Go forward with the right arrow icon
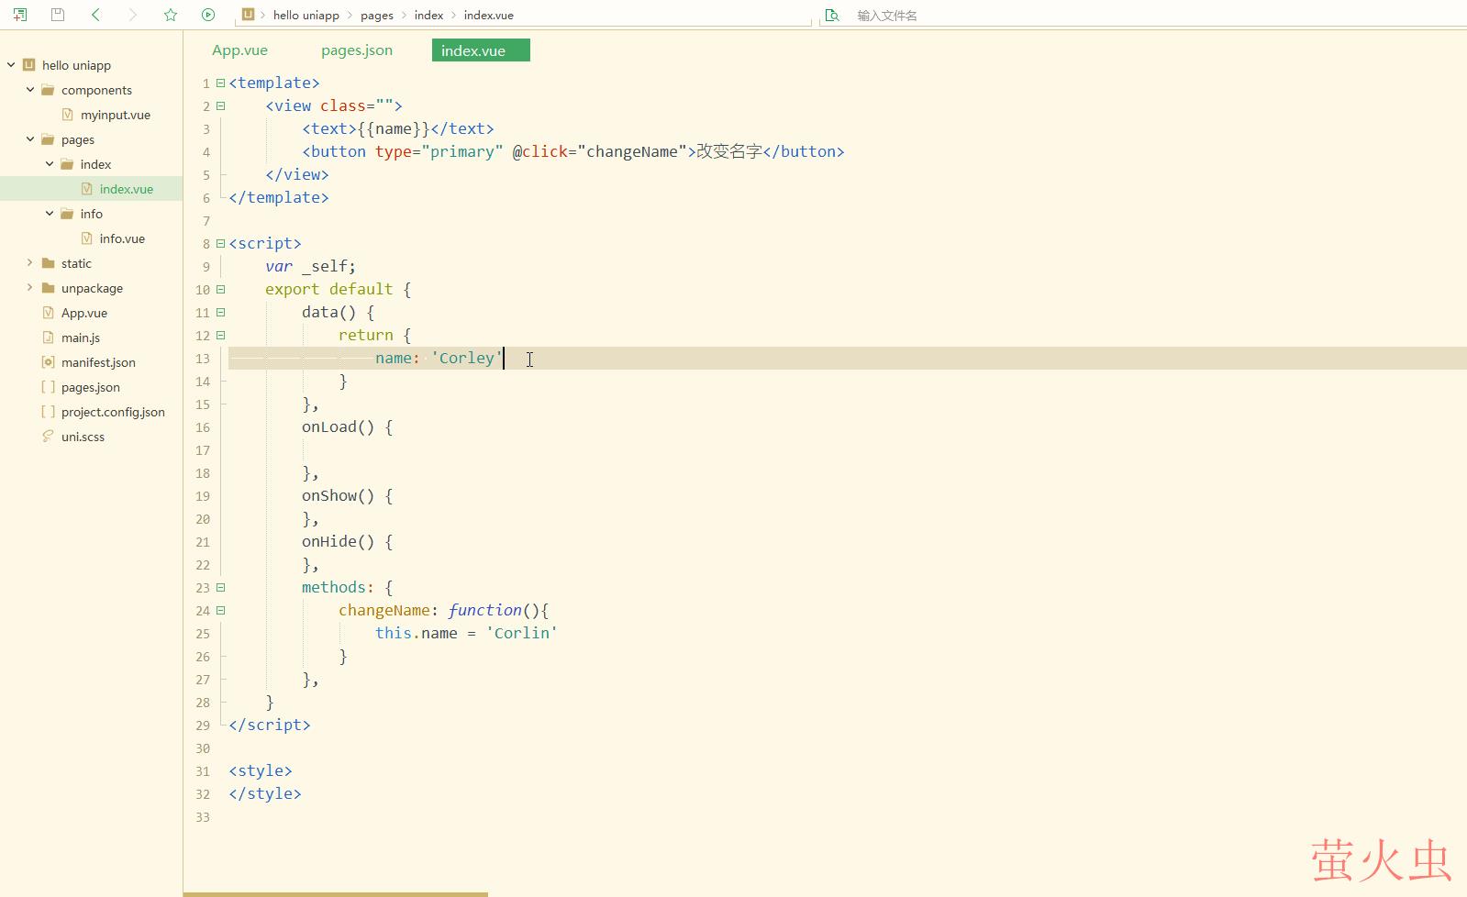The height and width of the screenshot is (897, 1467). (x=133, y=15)
